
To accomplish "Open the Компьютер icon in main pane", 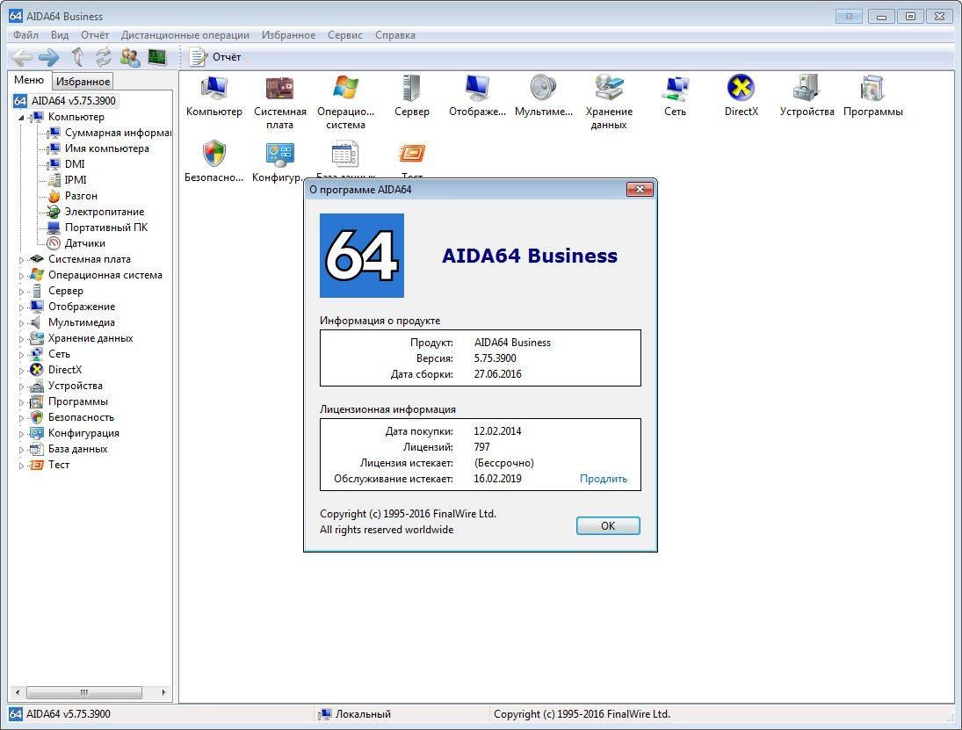I will click(214, 96).
